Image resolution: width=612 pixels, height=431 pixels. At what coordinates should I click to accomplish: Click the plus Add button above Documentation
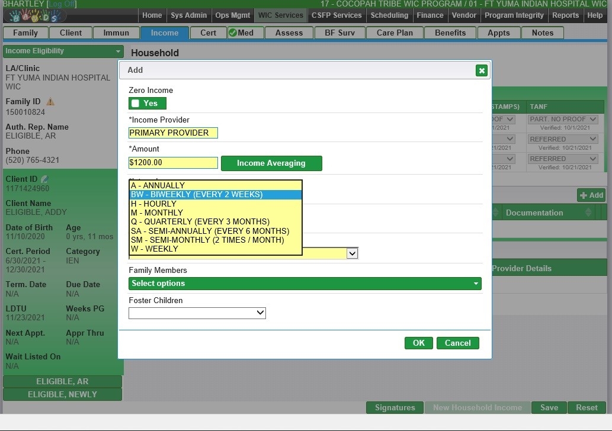(591, 195)
